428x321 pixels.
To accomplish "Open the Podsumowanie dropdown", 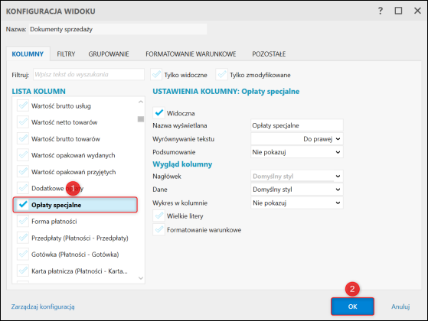I will [x=297, y=152].
